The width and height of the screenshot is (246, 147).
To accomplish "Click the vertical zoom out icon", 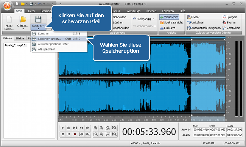I will (114, 134).
